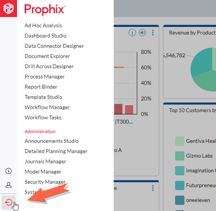This screenshot has height=211, width=216.
Task: Open Template Studio
Action: (44, 97)
